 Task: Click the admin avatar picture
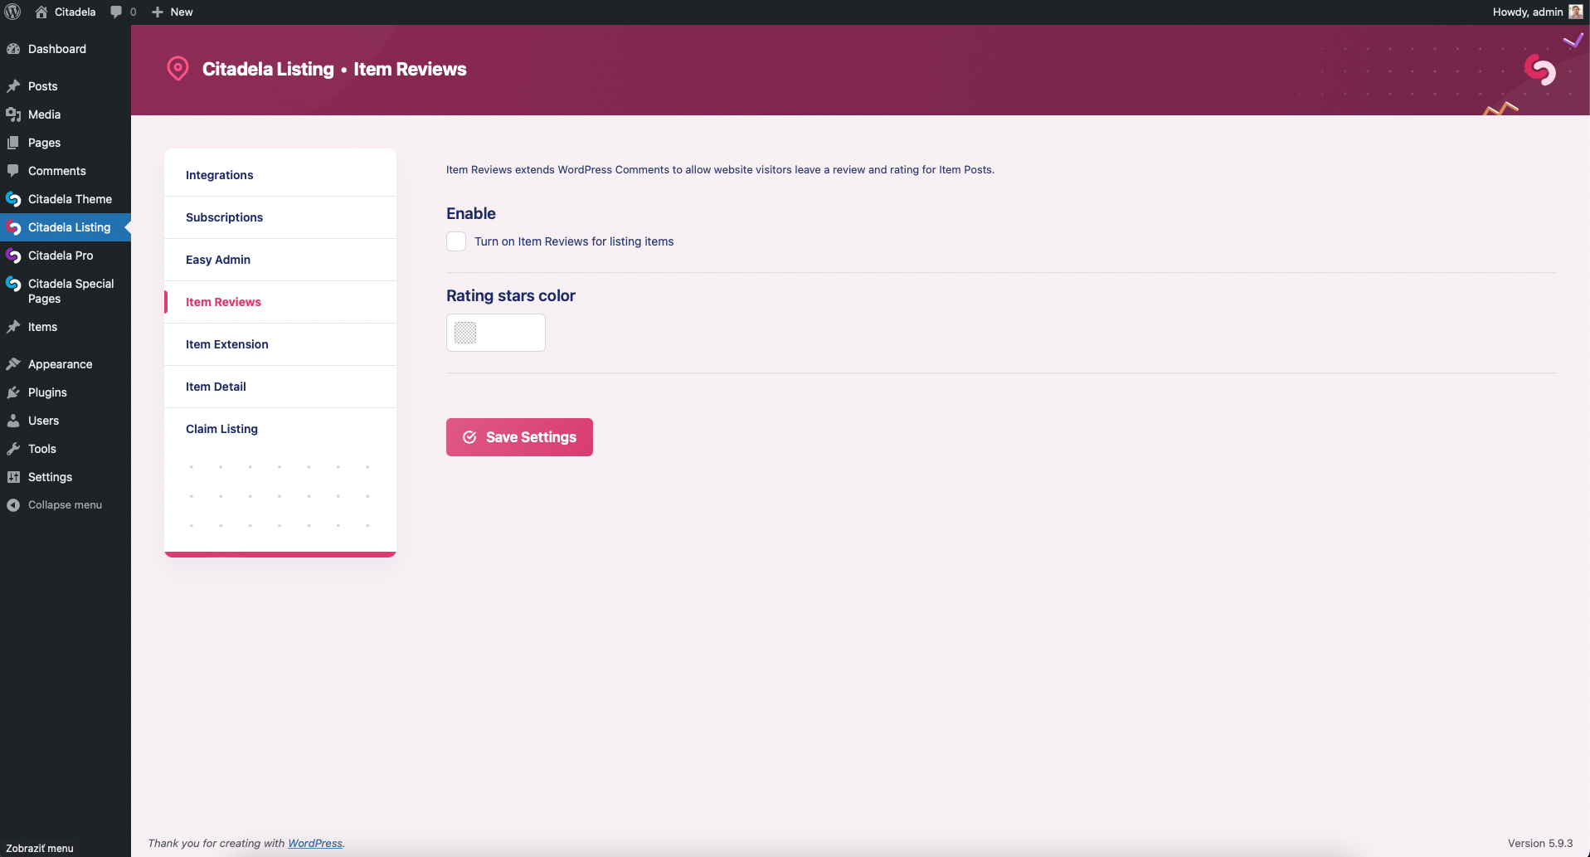pyautogui.click(x=1576, y=12)
